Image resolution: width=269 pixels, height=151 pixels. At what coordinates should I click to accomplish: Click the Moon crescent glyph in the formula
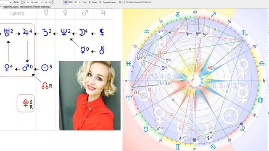[x=82, y=32]
